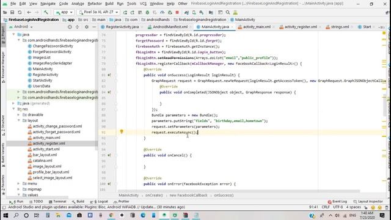Screen dimensions: 391x220
Task: Open Project panel settings gear
Action: pyautogui.click(x=87, y=27)
